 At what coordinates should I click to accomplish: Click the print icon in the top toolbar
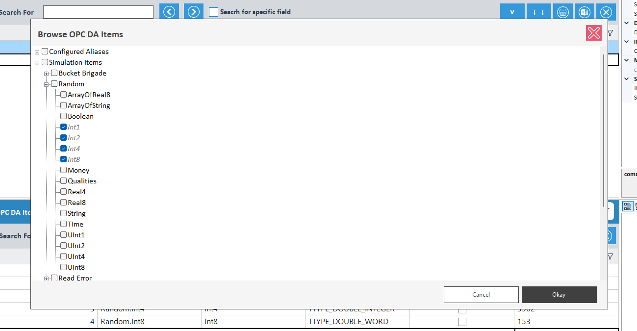pos(562,12)
